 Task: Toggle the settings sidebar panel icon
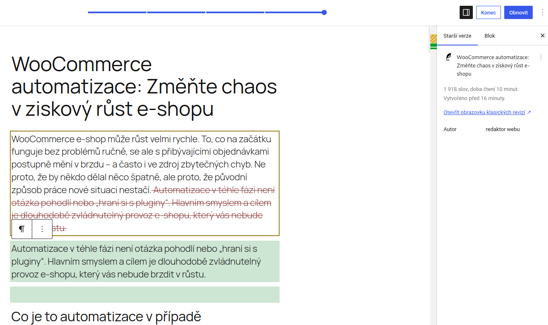(466, 12)
